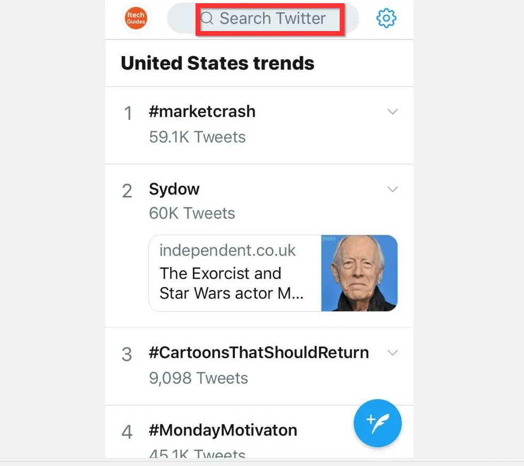Focus the Search Twitter text field
This screenshot has height=466, width=524.
click(272, 19)
